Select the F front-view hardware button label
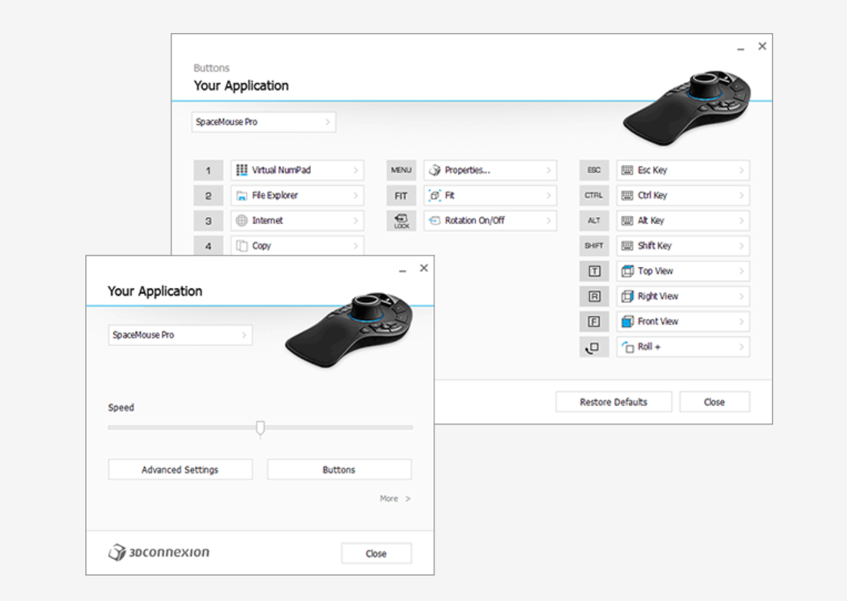Viewport: 847px width, 601px height. point(594,322)
